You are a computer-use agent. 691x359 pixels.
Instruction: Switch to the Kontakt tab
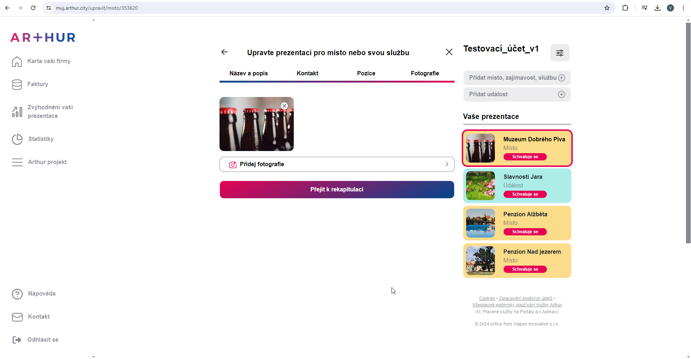[x=307, y=74]
